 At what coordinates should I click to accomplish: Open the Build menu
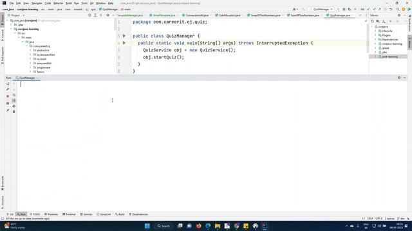69,3
